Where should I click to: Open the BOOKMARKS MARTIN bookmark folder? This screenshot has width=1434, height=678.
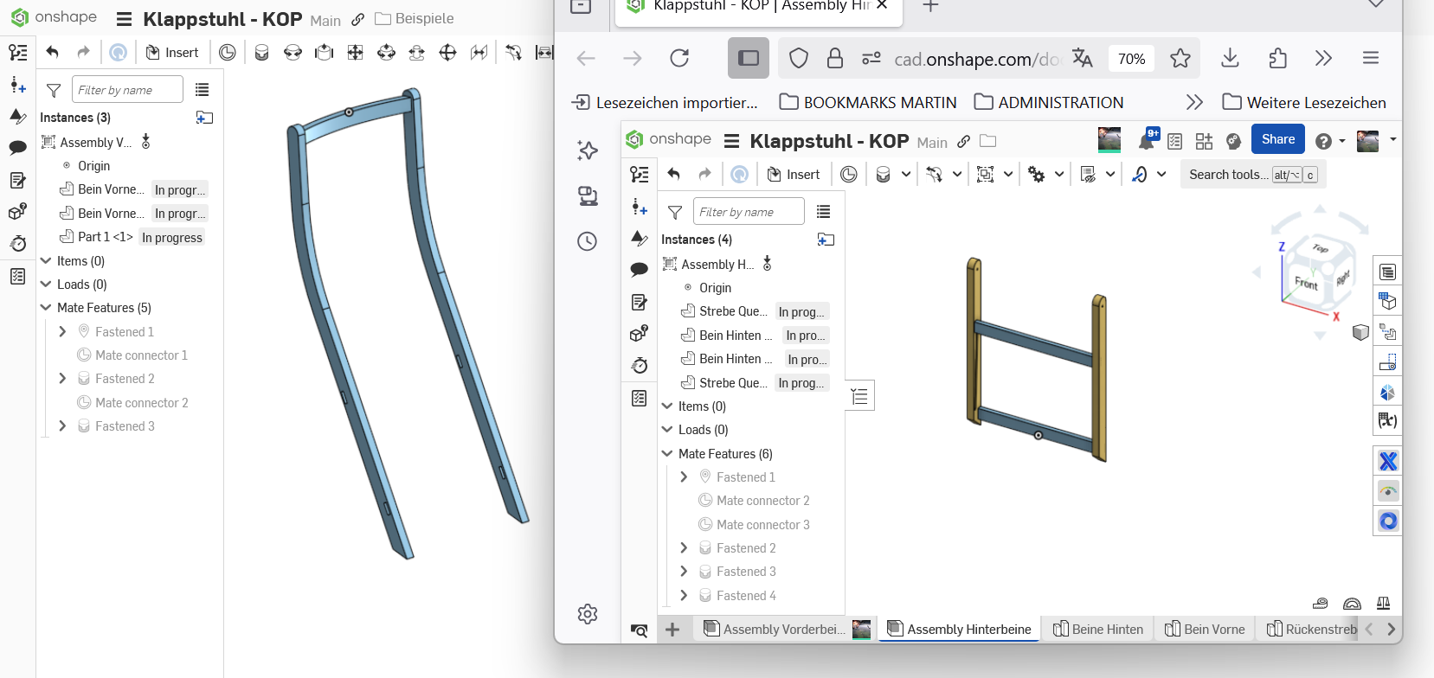pyautogui.click(x=868, y=103)
